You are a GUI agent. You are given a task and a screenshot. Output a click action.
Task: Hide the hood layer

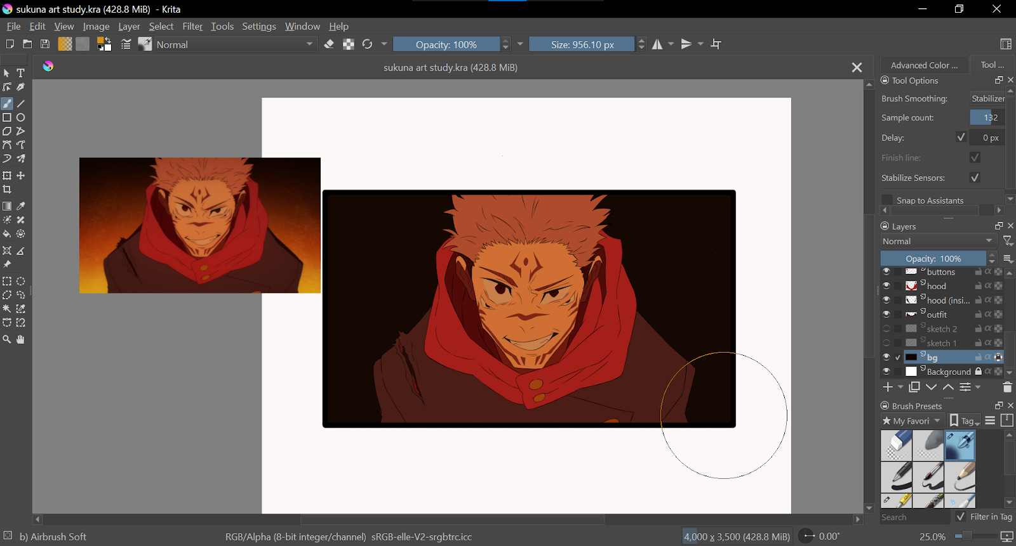click(x=886, y=286)
